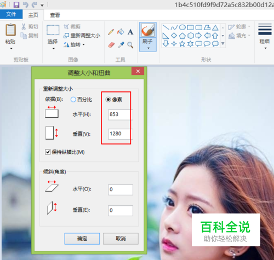Image resolution: width=274 pixels, height=260 pixels.
Task: Select the up arrow shape
Action: click(215, 36)
